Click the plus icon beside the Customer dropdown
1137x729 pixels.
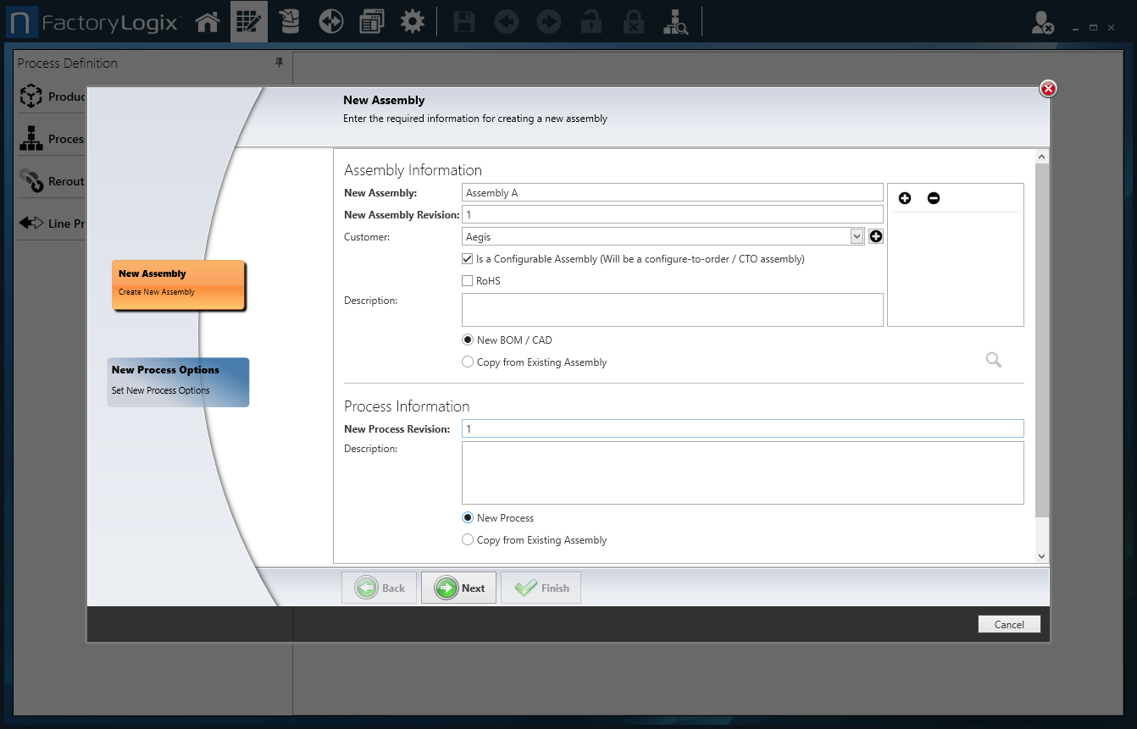(x=875, y=236)
